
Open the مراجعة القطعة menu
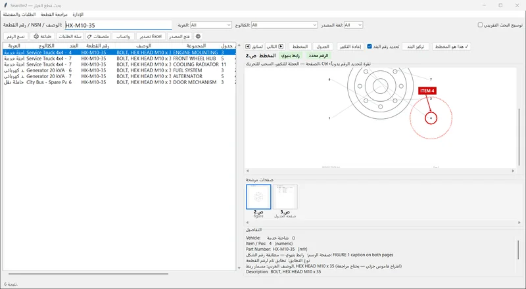[54, 14]
